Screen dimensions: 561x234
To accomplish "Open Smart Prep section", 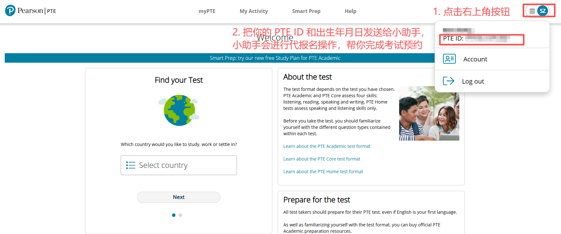I will pyautogui.click(x=306, y=11).
